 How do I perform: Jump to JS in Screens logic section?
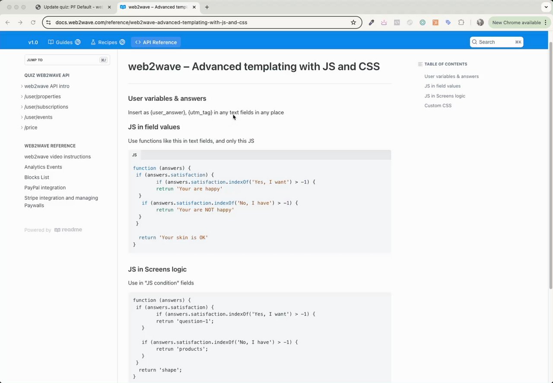[445, 96]
